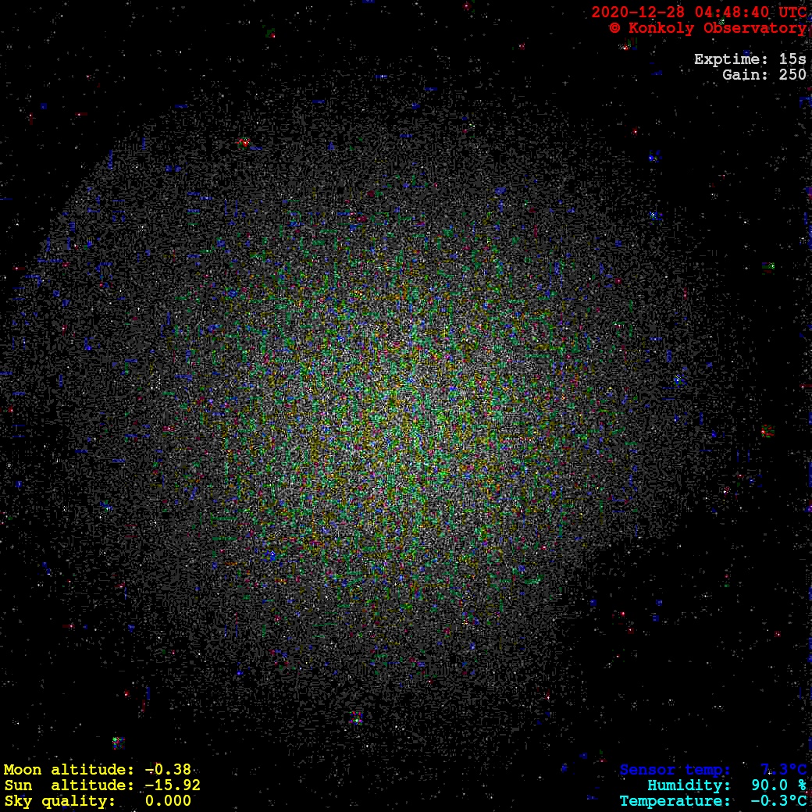Select the Temperature value -0.3°C
Screen dimensions: 812x812
coord(778,801)
